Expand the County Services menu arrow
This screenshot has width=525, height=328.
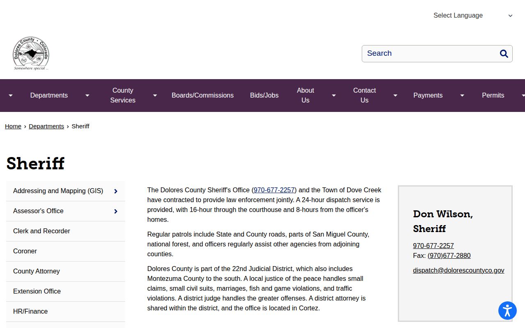(x=155, y=96)
